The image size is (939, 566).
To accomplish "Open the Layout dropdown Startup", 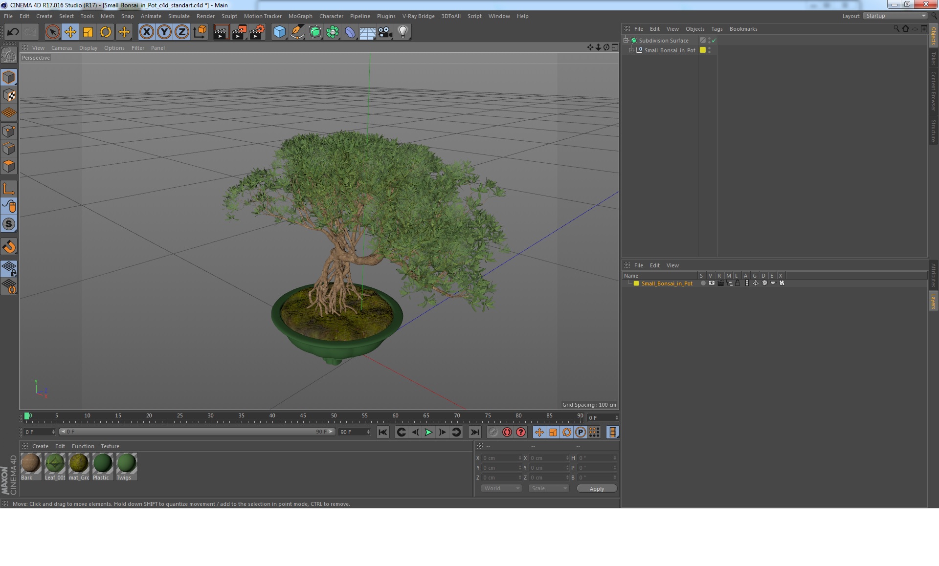I will [896, 16].
